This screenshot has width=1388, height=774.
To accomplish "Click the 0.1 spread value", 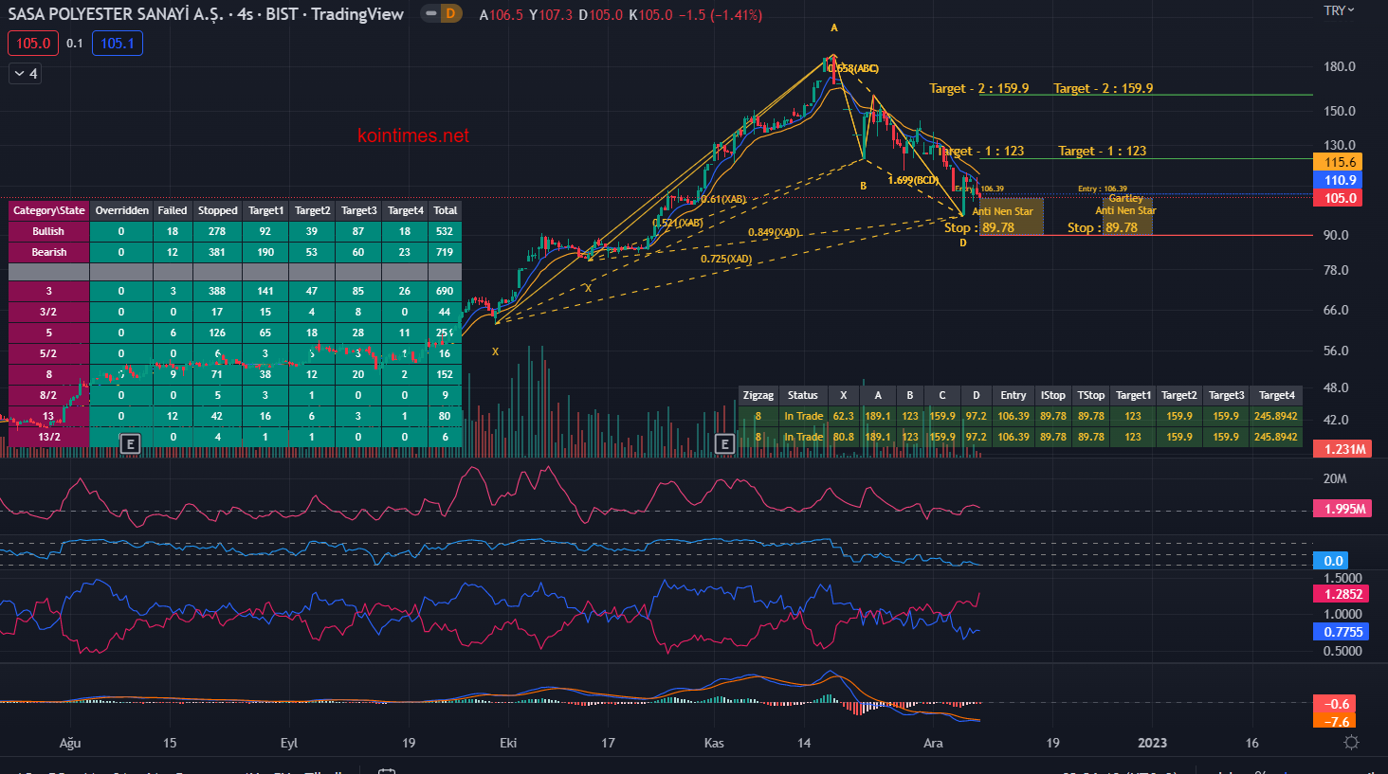I will click(75, 44).
